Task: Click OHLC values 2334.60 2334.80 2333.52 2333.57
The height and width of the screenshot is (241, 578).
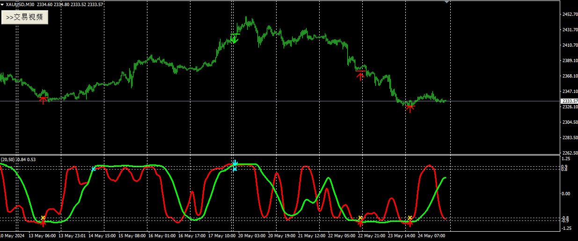Action: pyautogui.click(x=70, y=4)
